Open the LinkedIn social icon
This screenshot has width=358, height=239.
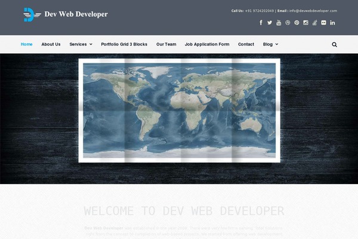(x=332, y=23)
